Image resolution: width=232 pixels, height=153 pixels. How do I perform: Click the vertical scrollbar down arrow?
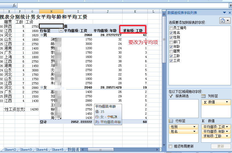click(x=164, y=145)
